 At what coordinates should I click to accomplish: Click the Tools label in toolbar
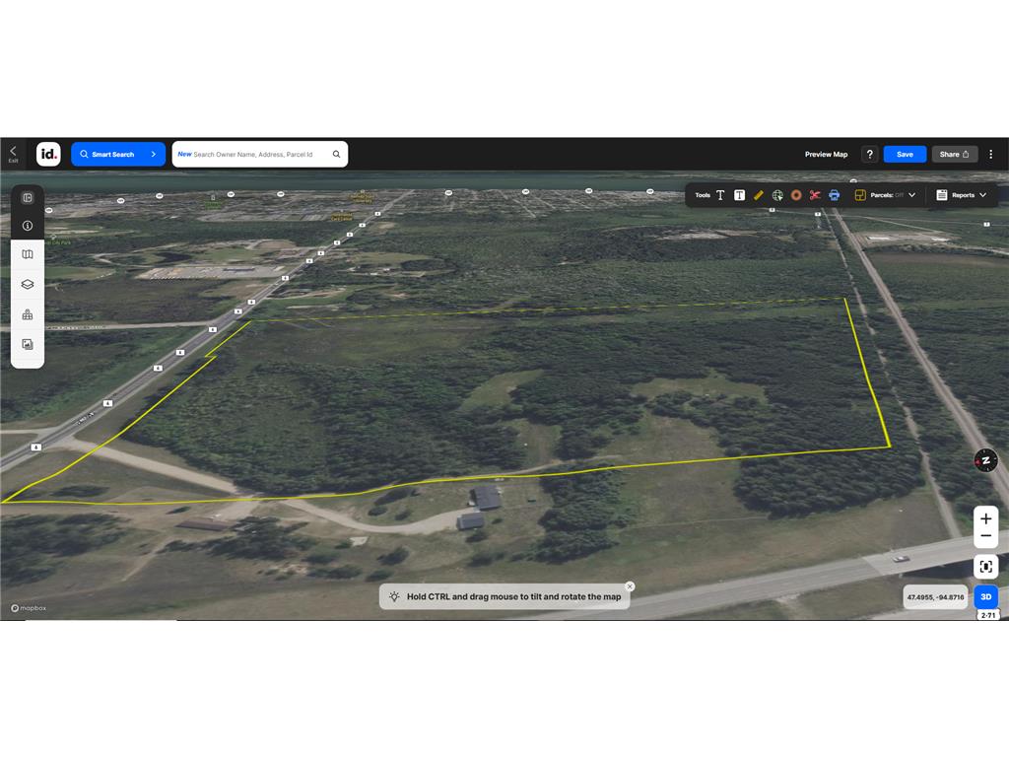702,195
